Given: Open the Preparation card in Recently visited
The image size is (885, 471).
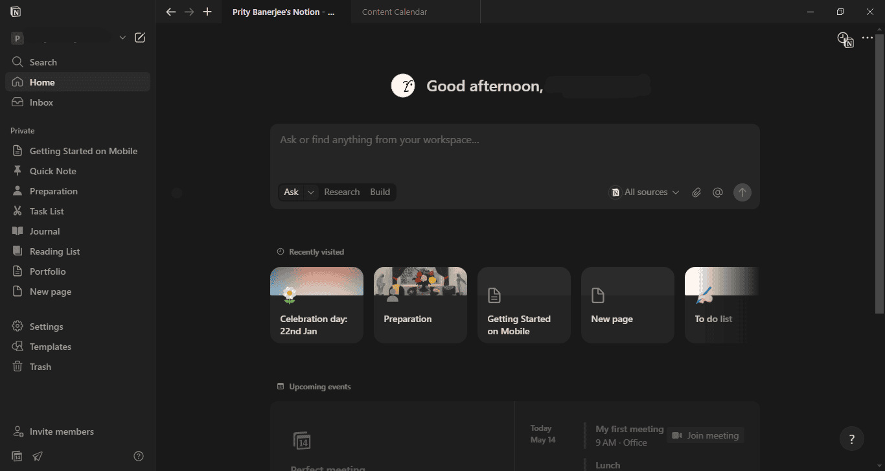Looking at the screenshot, I should click(420, 305).
